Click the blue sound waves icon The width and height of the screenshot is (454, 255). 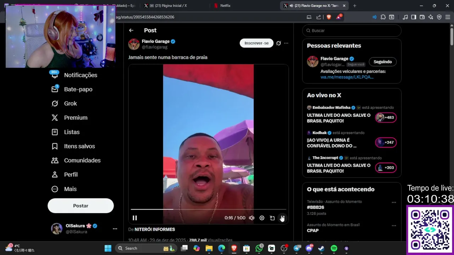pyautogui.click(x=374, y=17)
